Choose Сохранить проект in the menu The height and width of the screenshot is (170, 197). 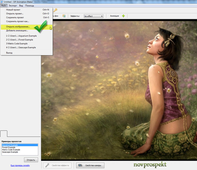point(27,18)
